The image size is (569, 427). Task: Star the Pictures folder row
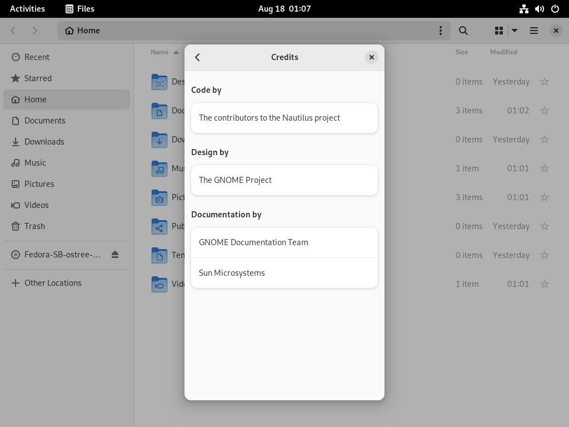(x=545, y=197)
